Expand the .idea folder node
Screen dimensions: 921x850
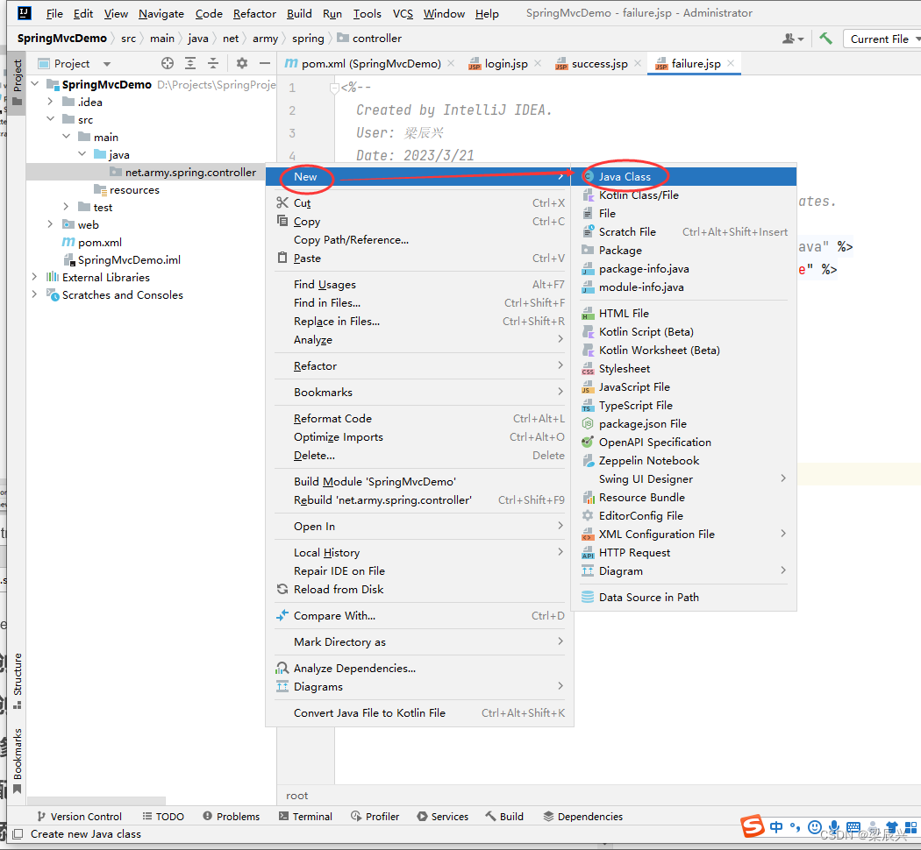(x=51, y=102)
